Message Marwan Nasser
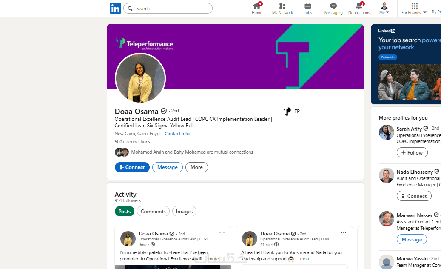Screen dimensions: 441x269 click(x=412, y=240)
